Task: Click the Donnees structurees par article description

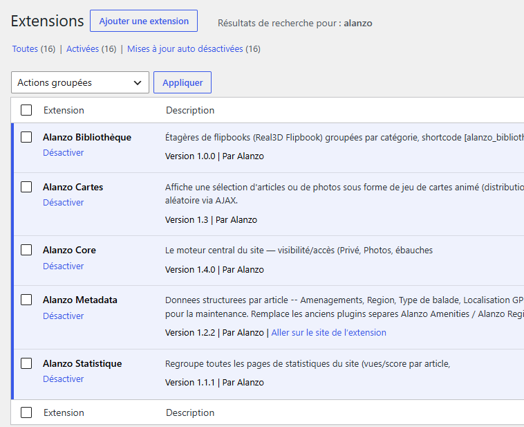Action: [x=344, y=307]
